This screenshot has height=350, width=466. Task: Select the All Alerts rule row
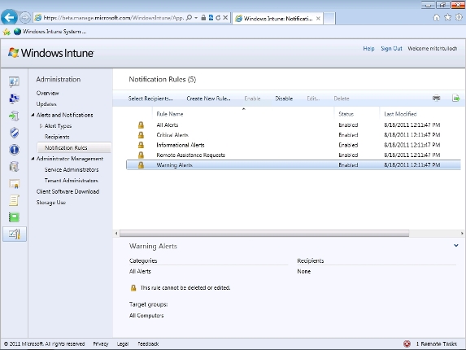coord(294,125)
